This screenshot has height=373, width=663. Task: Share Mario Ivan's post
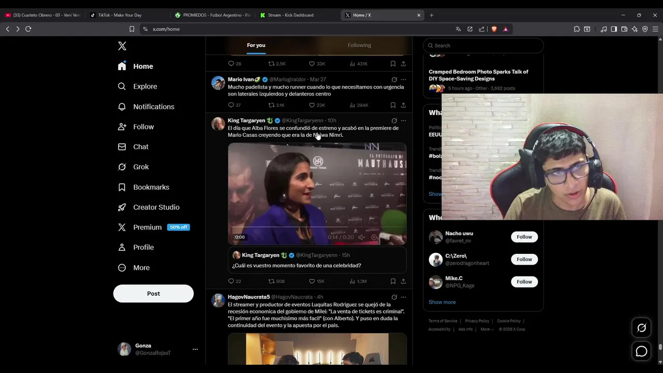tap(403, 105)
